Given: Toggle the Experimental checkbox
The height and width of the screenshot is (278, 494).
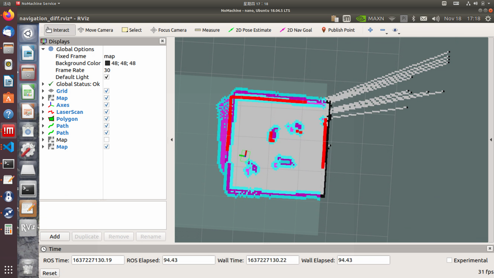Looking at the screenshot, I should point(449,260).
